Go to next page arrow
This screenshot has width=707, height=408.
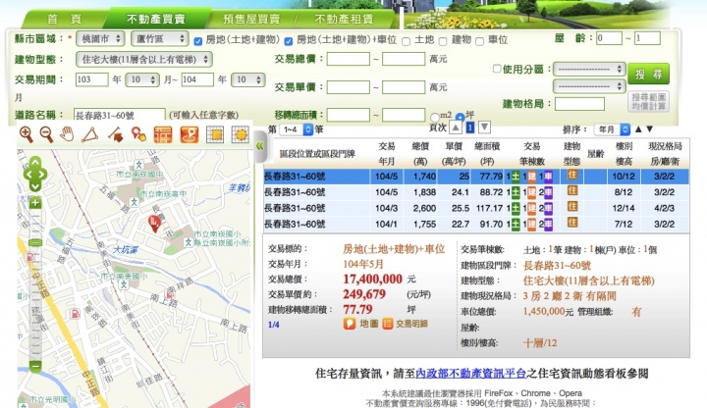(x=484, y=127)
